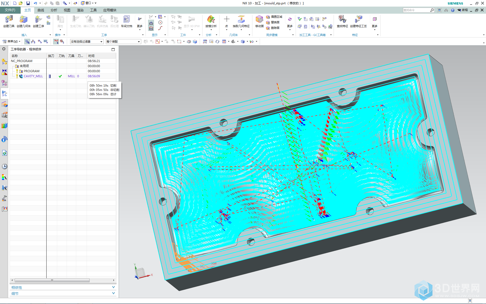486x304 pixels.
Task: Open the 文件(F) file menu
Action: click(10, 10)
